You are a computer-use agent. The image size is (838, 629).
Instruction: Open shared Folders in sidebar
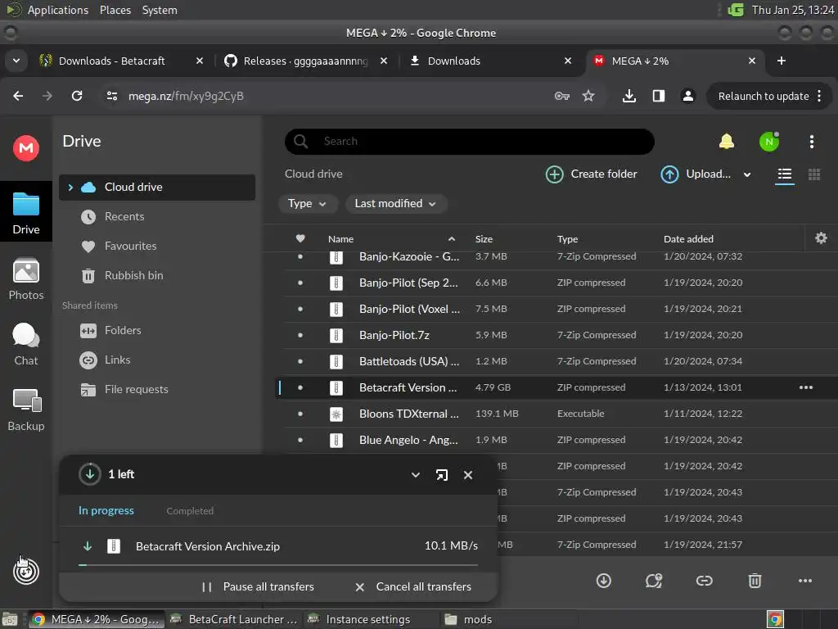156,331
